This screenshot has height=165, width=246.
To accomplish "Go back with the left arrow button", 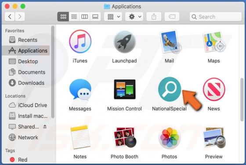I will [10, 17].
